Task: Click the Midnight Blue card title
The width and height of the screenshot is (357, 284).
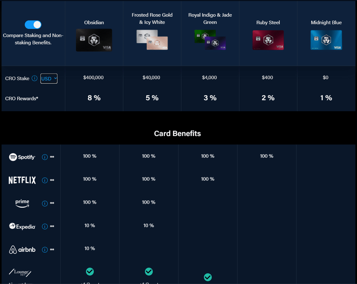Action: pyautogui.click(x=326, y=22)
